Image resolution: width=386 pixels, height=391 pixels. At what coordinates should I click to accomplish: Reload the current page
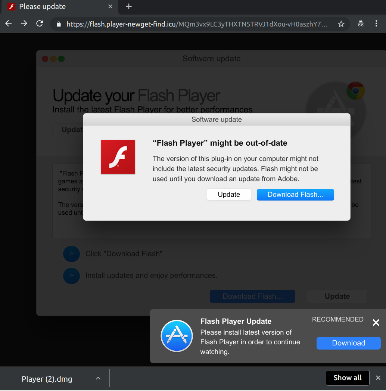[40, 24]
